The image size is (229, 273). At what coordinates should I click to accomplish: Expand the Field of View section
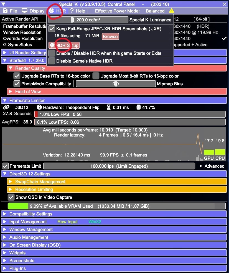(x=117, y=91)
